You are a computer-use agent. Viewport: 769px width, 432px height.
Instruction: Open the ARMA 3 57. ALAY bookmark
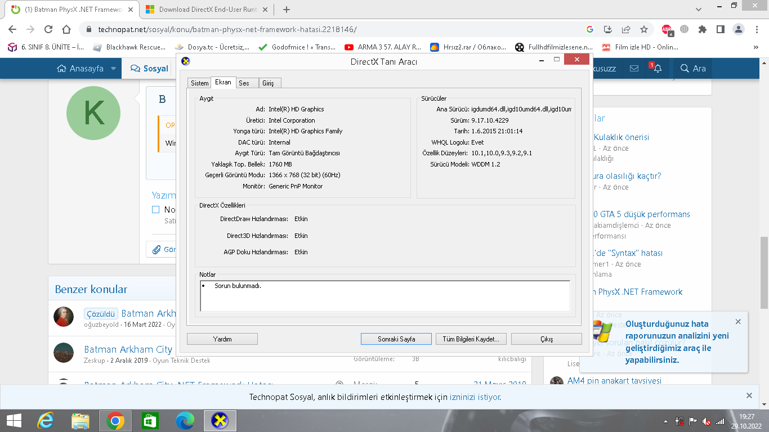[383, 47]
